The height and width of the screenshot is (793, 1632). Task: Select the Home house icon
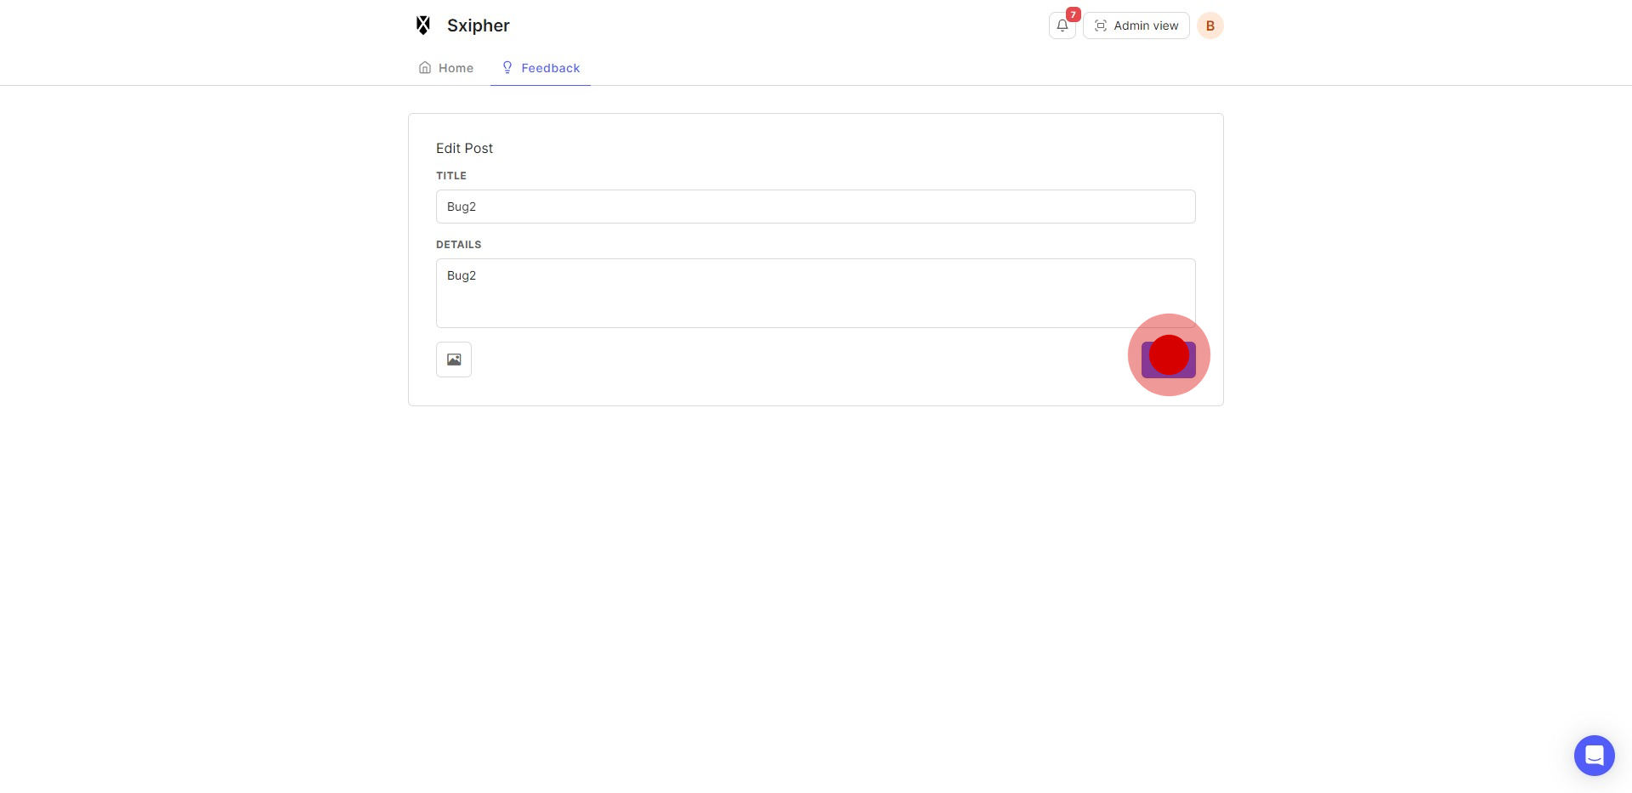[x=425, y=67]
